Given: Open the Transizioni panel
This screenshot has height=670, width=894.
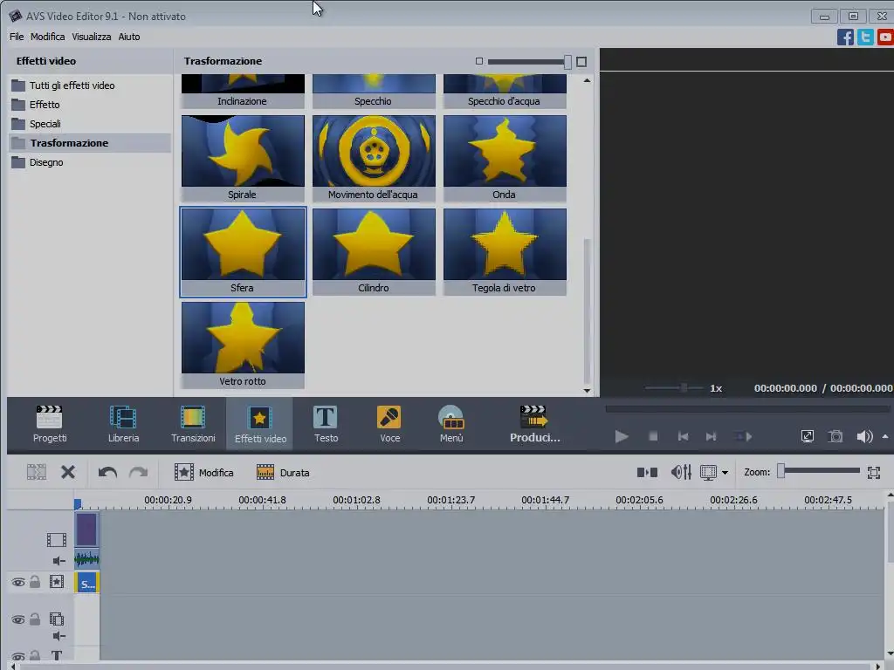Looking at the screenshot, I should point(193,424).
